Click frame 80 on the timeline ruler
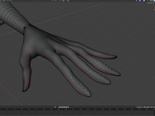This screenshot has width=155, height=116. coord(29,109)
